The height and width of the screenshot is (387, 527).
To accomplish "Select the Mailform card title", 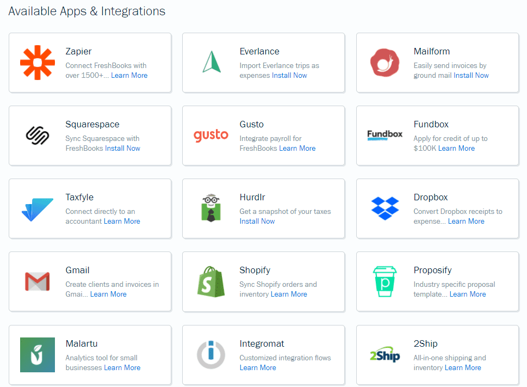I will click(x=431, y=52).
